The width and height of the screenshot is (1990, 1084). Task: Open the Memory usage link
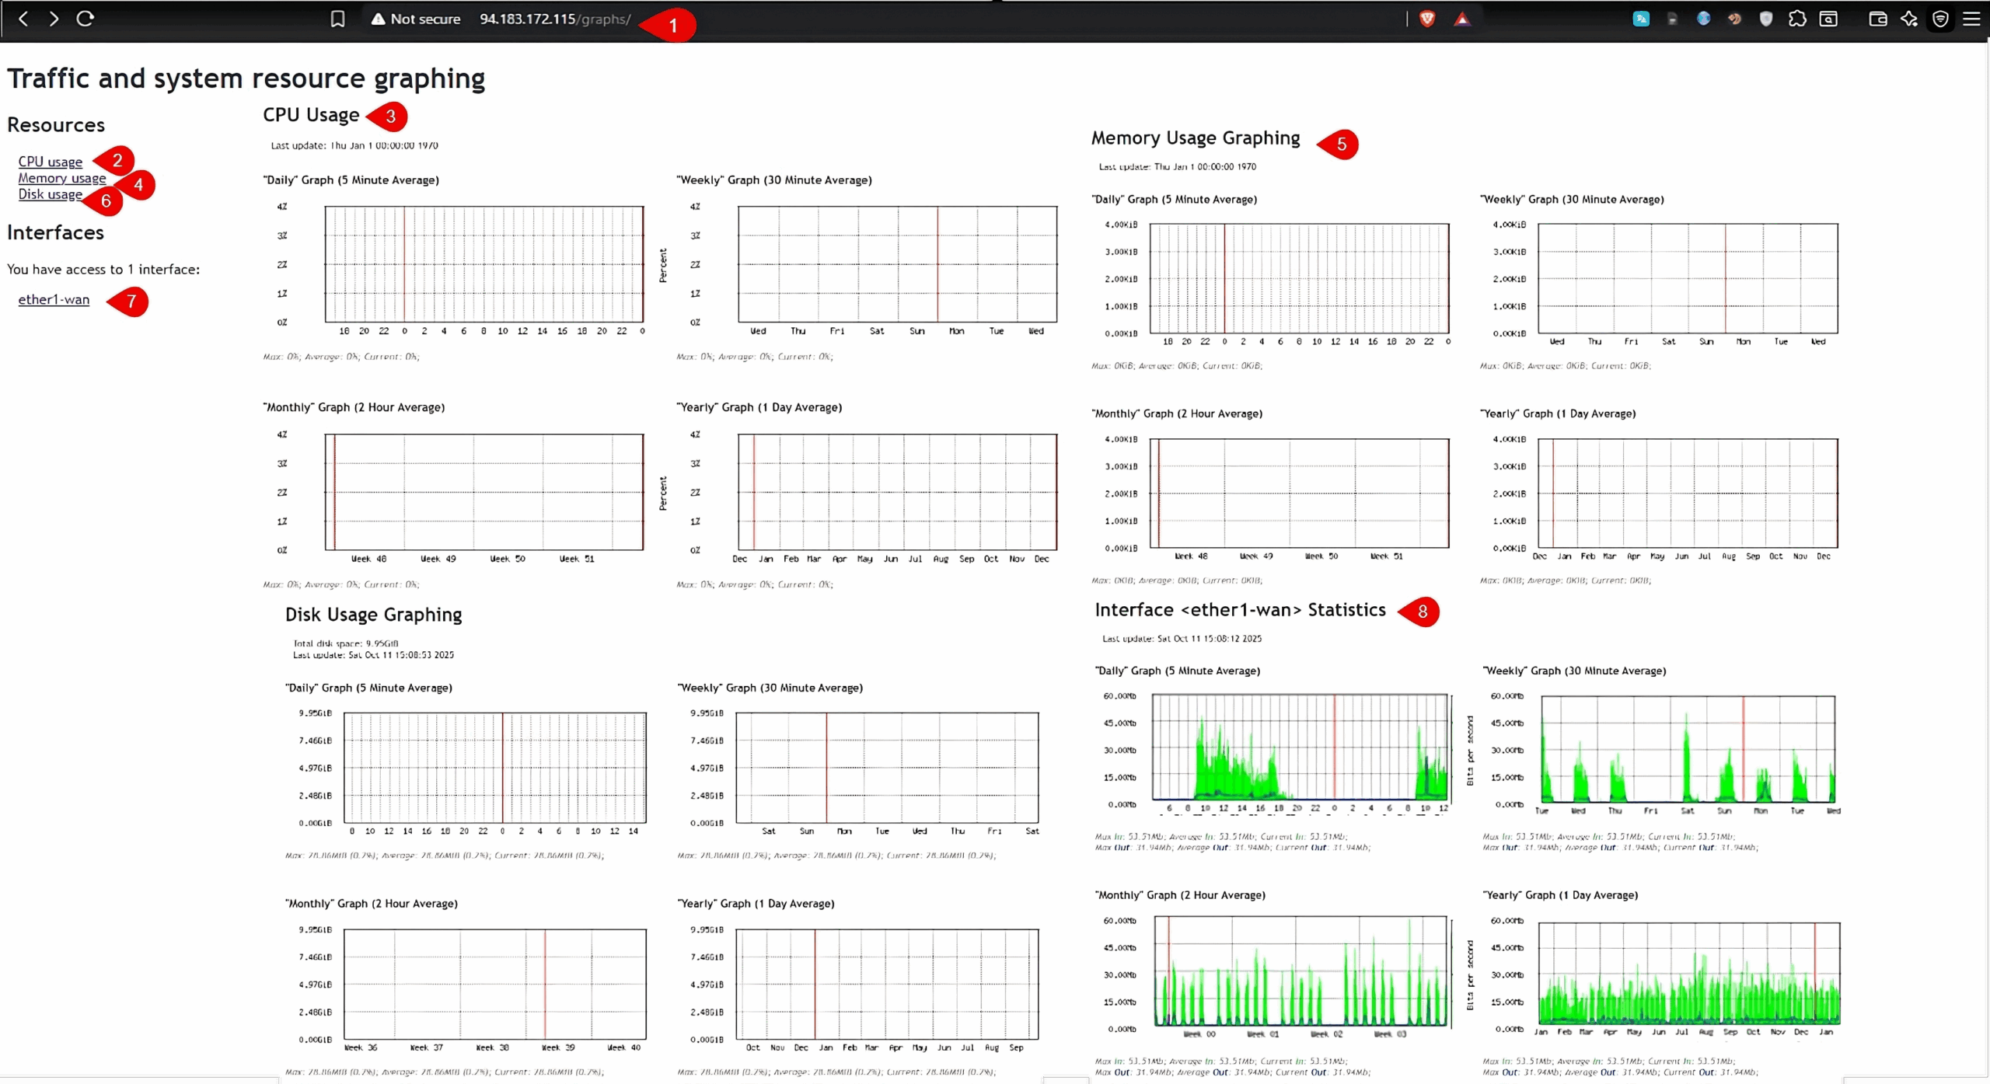(x=62, y=178)
